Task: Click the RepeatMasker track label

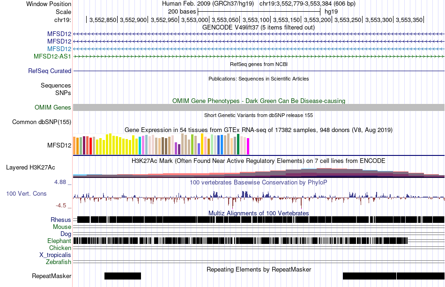Action: click(x=52, y=276)
